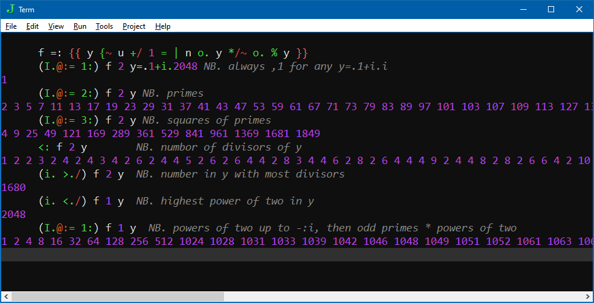Click the comment 'NB. highest power of two in y'
Viewport: 594px width, 303px height.
pyautogui.click(x=225, y=201)
